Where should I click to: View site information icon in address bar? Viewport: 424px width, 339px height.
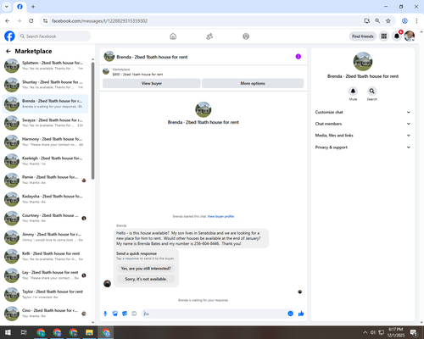click(45, 21)
